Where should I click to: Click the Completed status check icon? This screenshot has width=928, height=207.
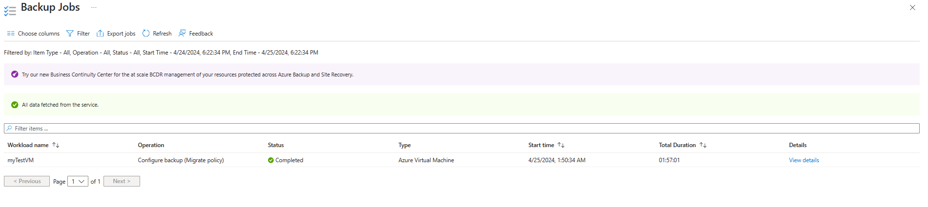pyautogui.click(x=271, y=160)
